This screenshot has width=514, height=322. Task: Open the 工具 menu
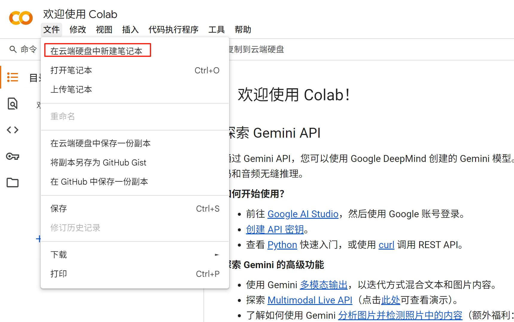click(216, 29)
